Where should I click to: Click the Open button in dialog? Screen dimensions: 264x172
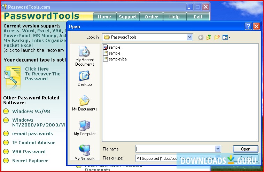click(246, 149)
